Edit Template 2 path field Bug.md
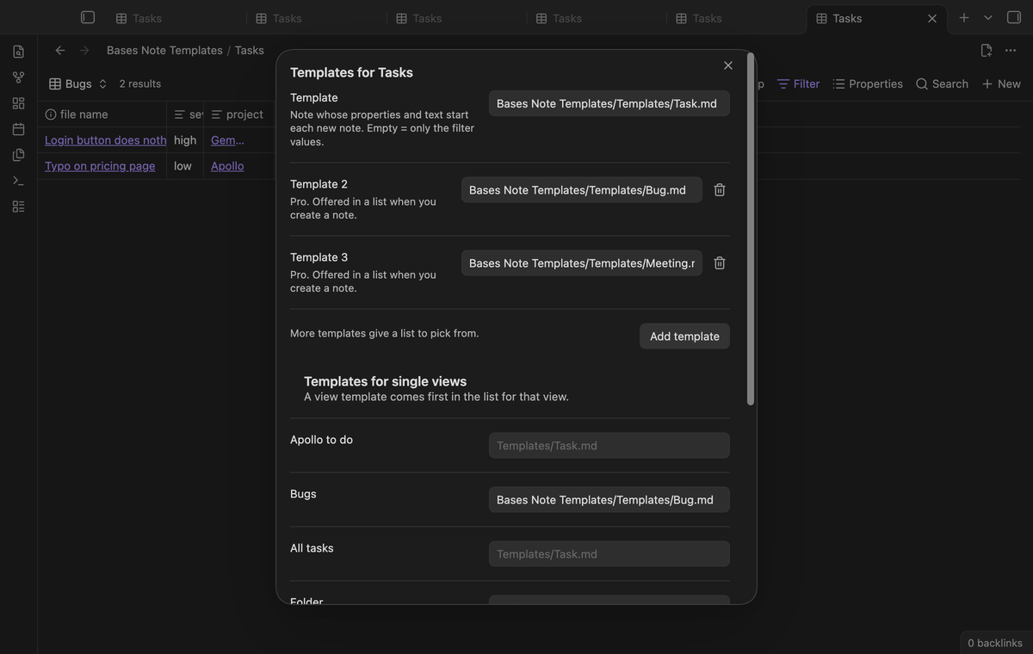 [582, 190]
